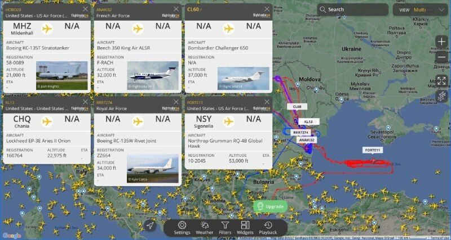Screen dimensions: 451x240
Task: Select the CL60 flight label on map
Action: tap(297, 107)
